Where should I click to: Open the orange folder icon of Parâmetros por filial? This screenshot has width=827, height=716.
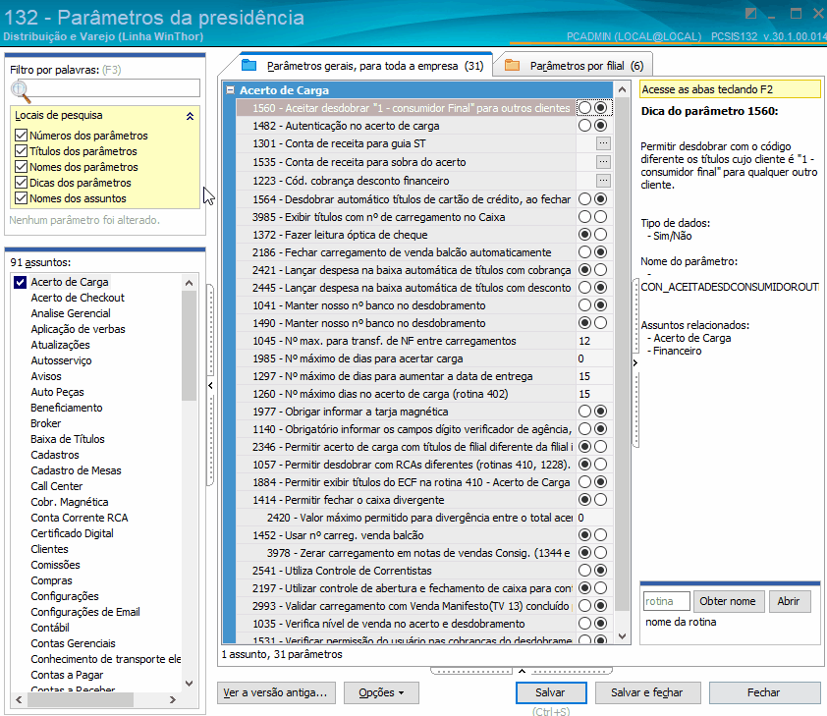coord(512,66)
